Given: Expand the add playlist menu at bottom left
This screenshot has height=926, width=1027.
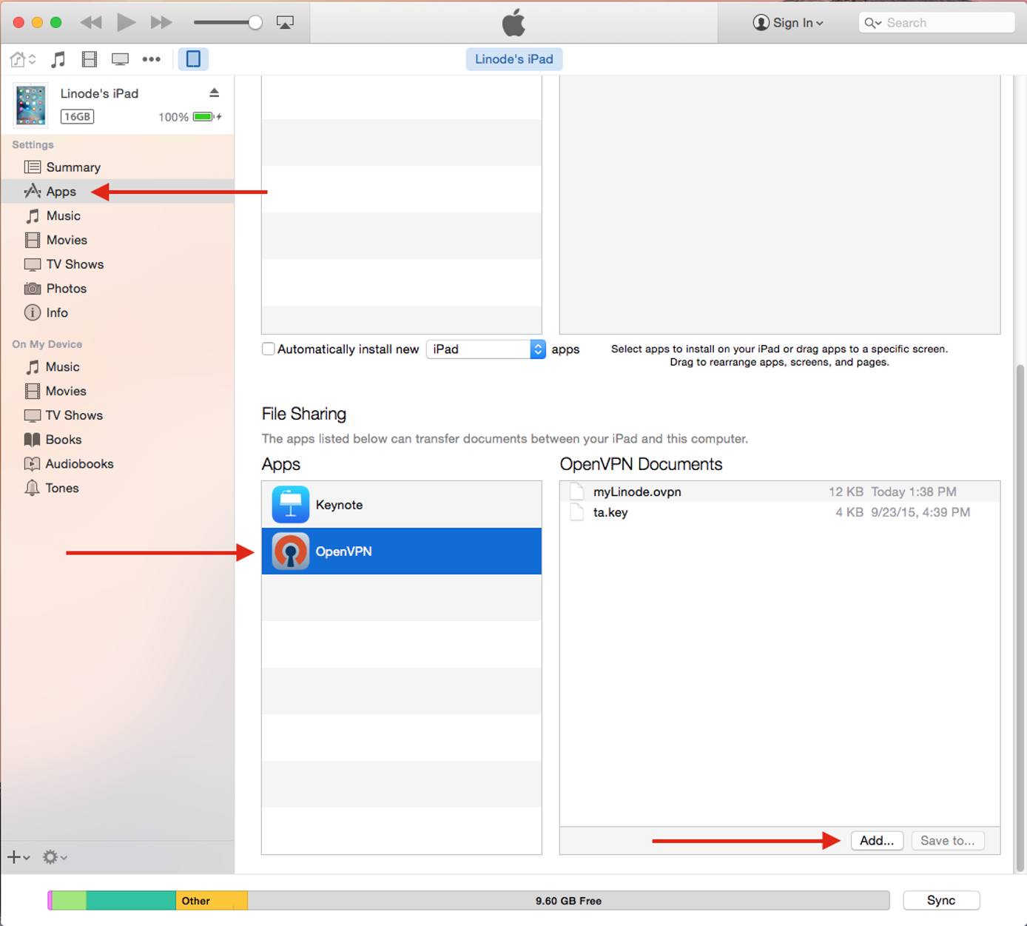Looking at the screenshot, I should tap(18, 856).
